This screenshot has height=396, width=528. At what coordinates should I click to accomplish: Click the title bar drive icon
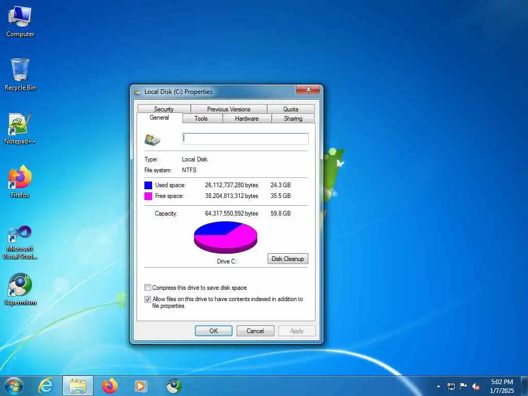(x=137, y=92)
